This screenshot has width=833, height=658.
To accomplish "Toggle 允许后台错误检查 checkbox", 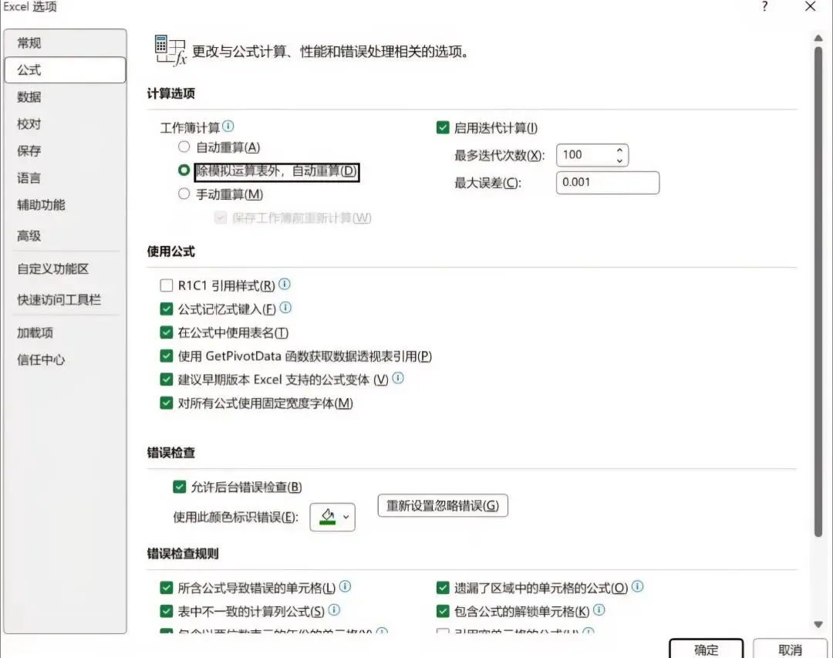I will (179, 487).
